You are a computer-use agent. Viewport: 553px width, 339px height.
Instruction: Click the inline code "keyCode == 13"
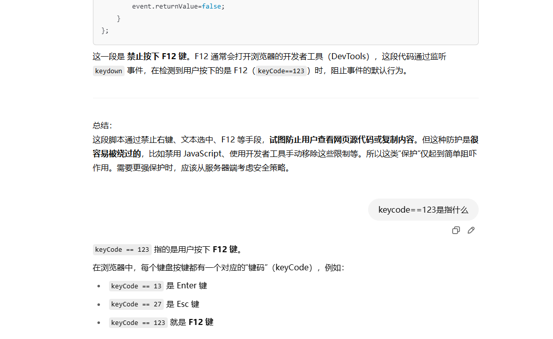pos(136,286)
